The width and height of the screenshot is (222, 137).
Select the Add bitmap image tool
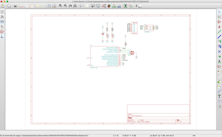(x=219, y=101)
